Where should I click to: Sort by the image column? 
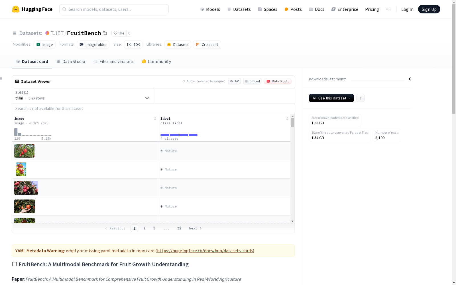[x=155, y=119]
